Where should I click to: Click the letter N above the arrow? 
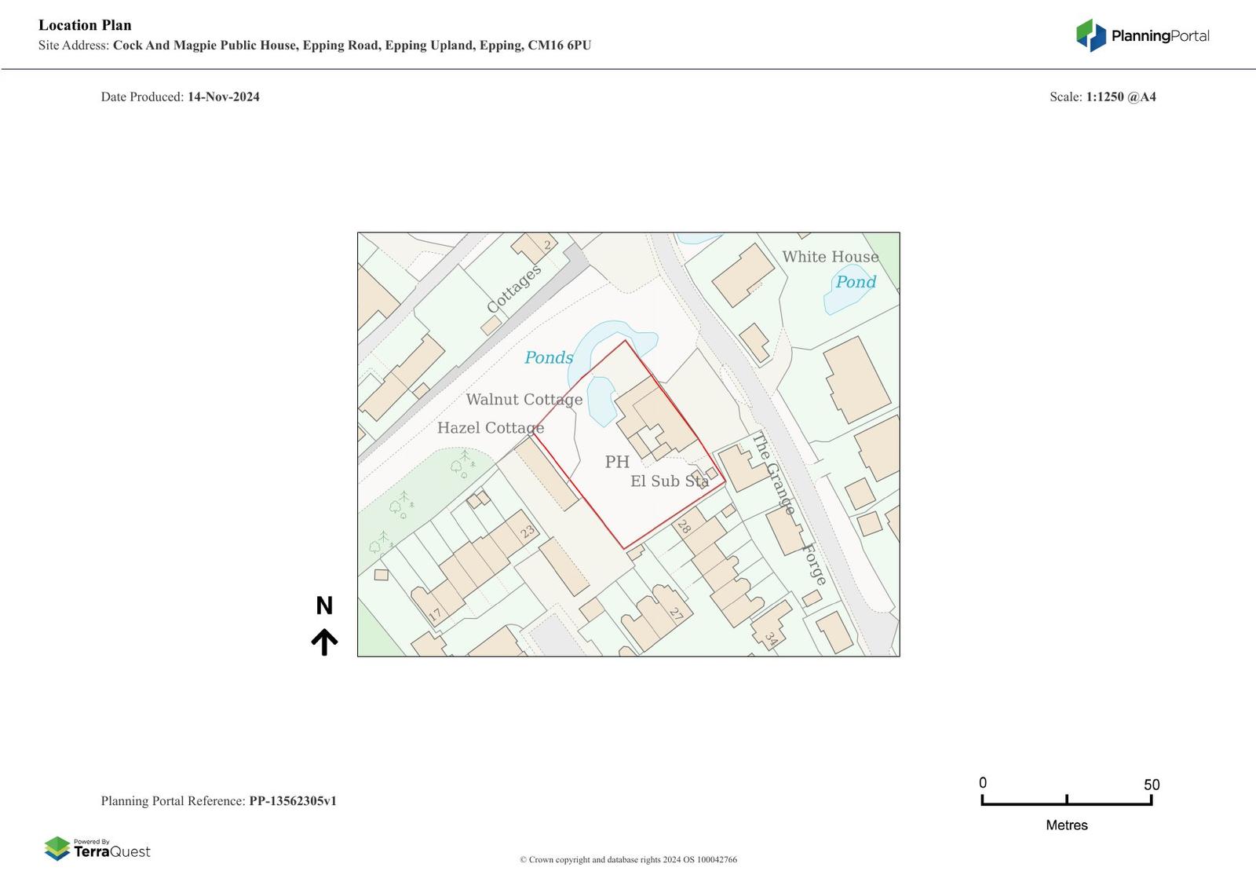pos(324,605)
